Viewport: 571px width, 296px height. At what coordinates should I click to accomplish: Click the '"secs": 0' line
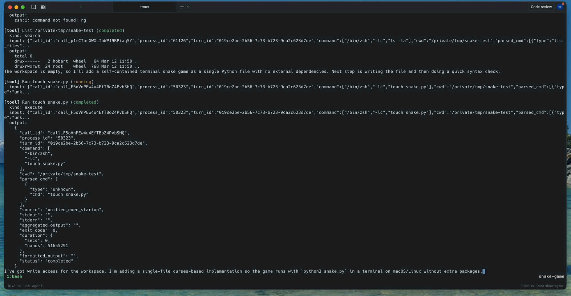[x=37, y=241]
